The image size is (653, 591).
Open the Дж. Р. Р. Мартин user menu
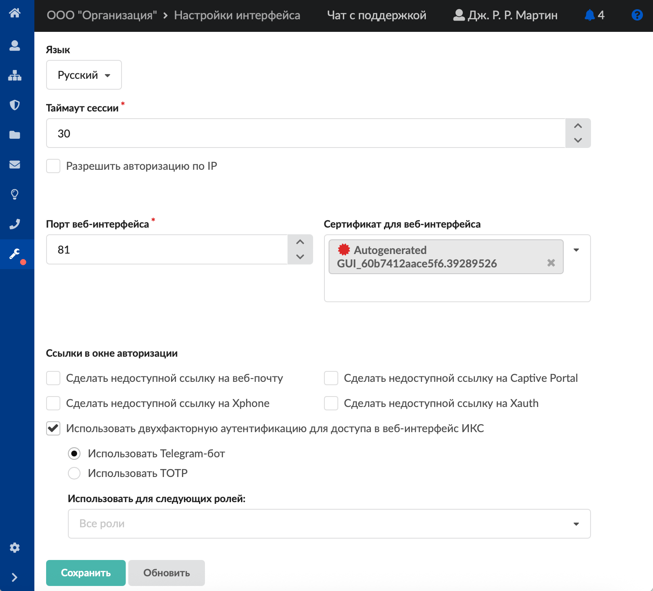click(x=505, y=16)
